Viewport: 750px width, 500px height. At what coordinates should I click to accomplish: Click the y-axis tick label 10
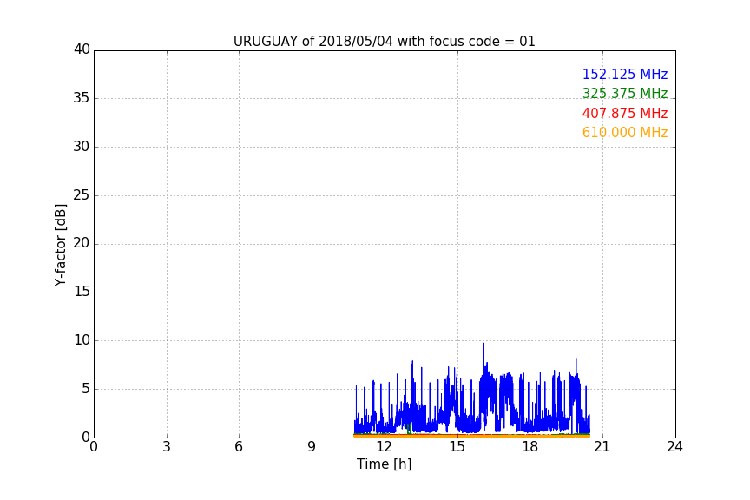(x=82, y=340)
